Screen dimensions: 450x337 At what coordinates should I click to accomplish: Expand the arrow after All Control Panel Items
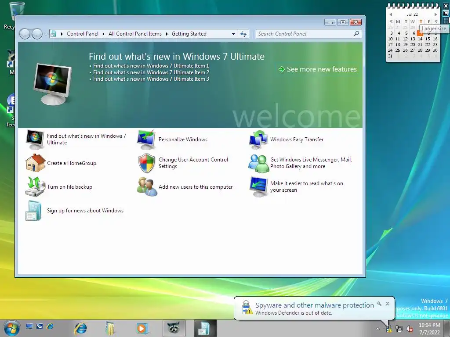click(x=167, y=34)
